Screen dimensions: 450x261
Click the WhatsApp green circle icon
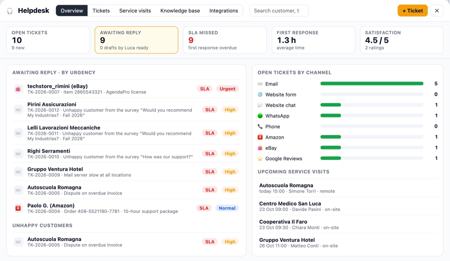[x=260, y=116]
